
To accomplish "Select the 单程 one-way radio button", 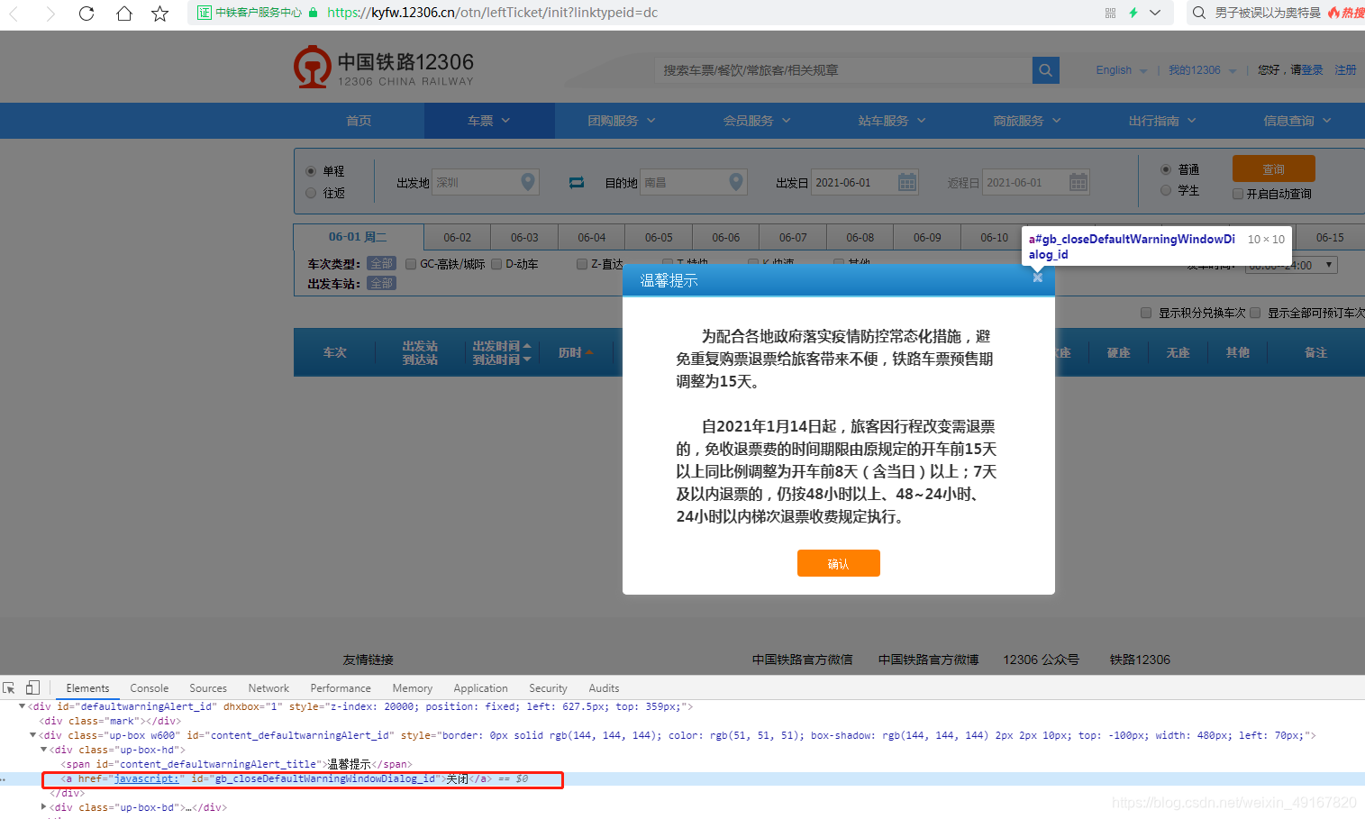I will (x=311, y=171).
